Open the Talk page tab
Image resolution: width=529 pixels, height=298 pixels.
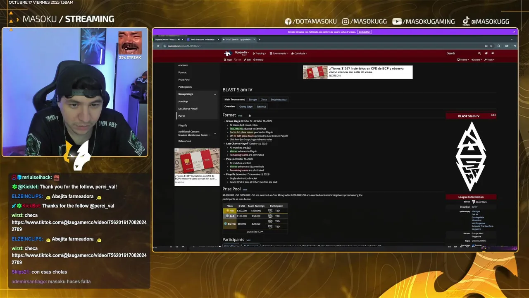(238, 60)
